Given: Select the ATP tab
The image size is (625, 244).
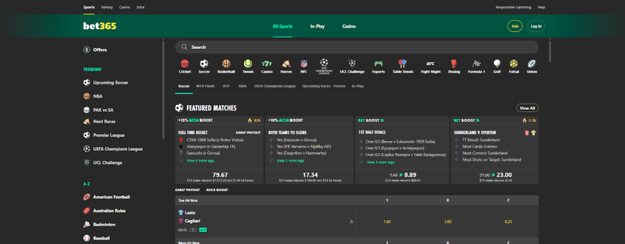Looking at the screenshot, I should point(226,86).
